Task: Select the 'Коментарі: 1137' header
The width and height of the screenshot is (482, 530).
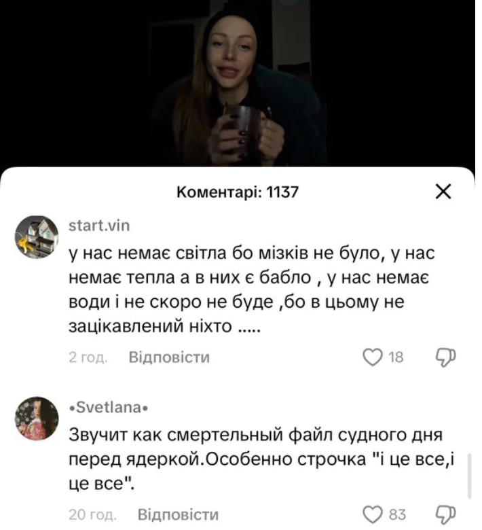Action: click(238, 192)
